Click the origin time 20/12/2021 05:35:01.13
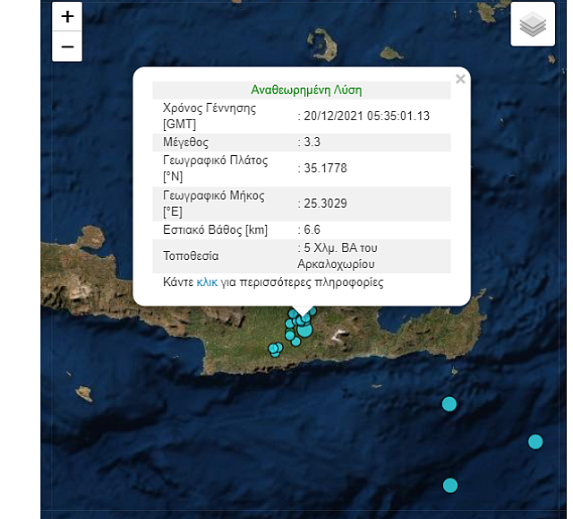 click(365, 116)
